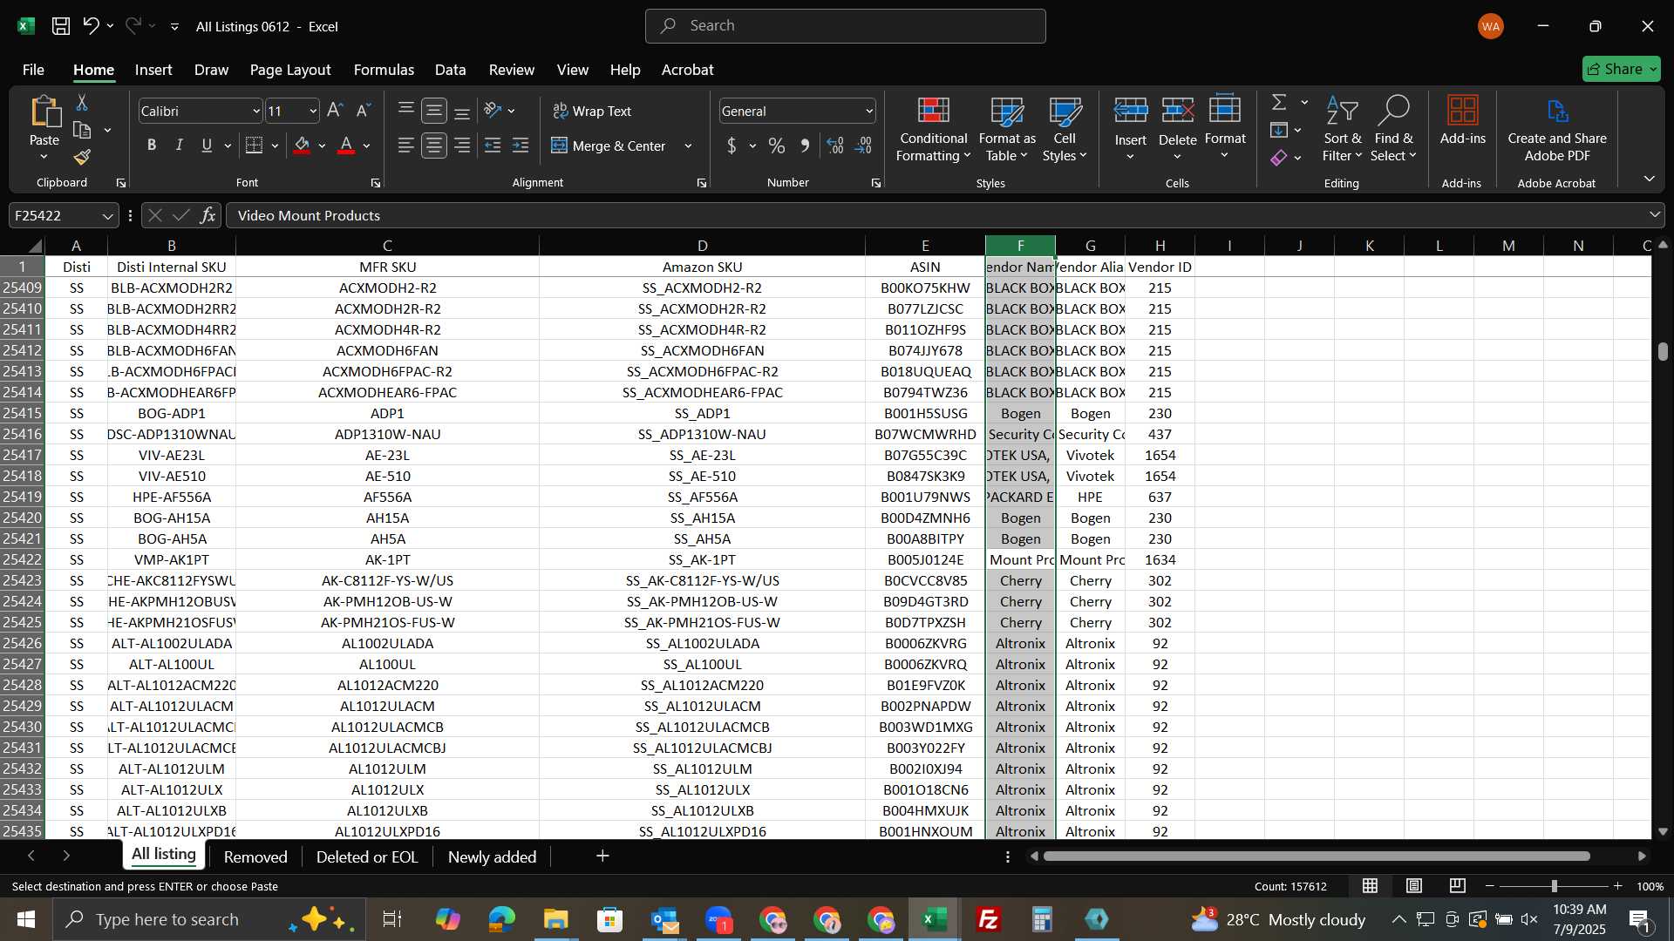This screenshot has width=1674, height=941.
Task: Toggle Top Align vertical alignment
Action: tap(405, 109)
